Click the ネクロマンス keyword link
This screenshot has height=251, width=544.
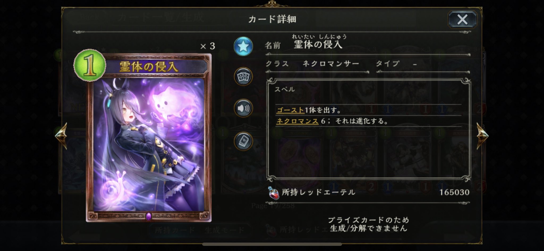[297, 121]
